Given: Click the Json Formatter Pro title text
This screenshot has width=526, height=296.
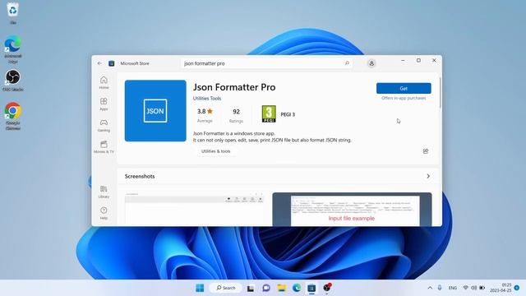Looking at the screenshot, I should (x=234, y=87).
